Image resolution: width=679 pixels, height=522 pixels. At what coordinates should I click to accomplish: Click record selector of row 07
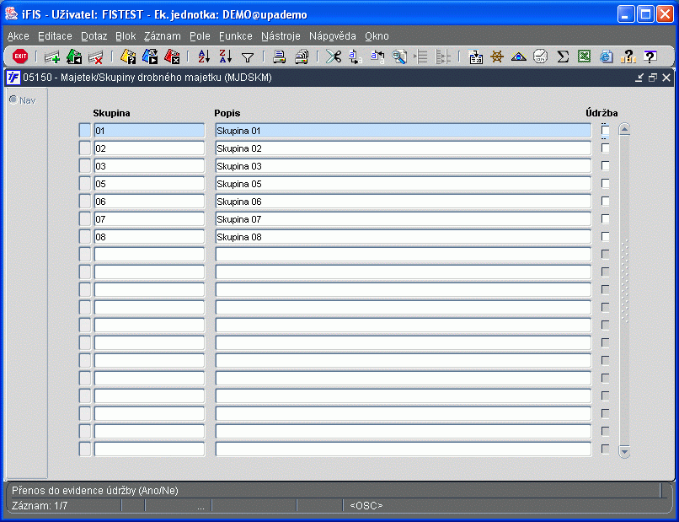point(85,219)
